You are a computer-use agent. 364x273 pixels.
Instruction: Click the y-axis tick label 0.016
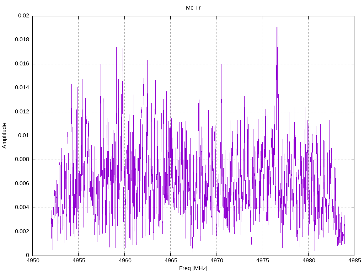coord(22,64)
